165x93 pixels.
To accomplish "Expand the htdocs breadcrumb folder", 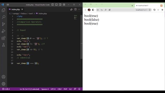I will pyautogui.click(x=24, y=13).
